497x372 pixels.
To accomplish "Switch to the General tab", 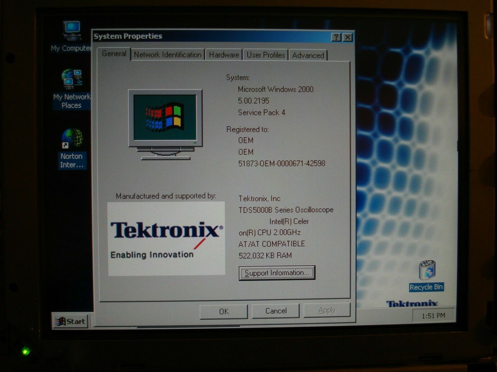I will [114, 54].
